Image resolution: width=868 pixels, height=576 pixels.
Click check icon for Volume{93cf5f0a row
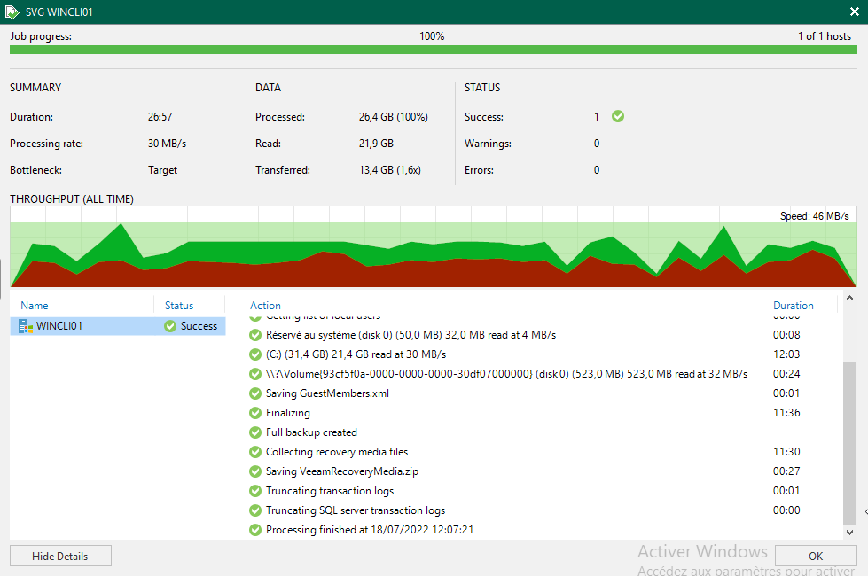tap(255, 374)
